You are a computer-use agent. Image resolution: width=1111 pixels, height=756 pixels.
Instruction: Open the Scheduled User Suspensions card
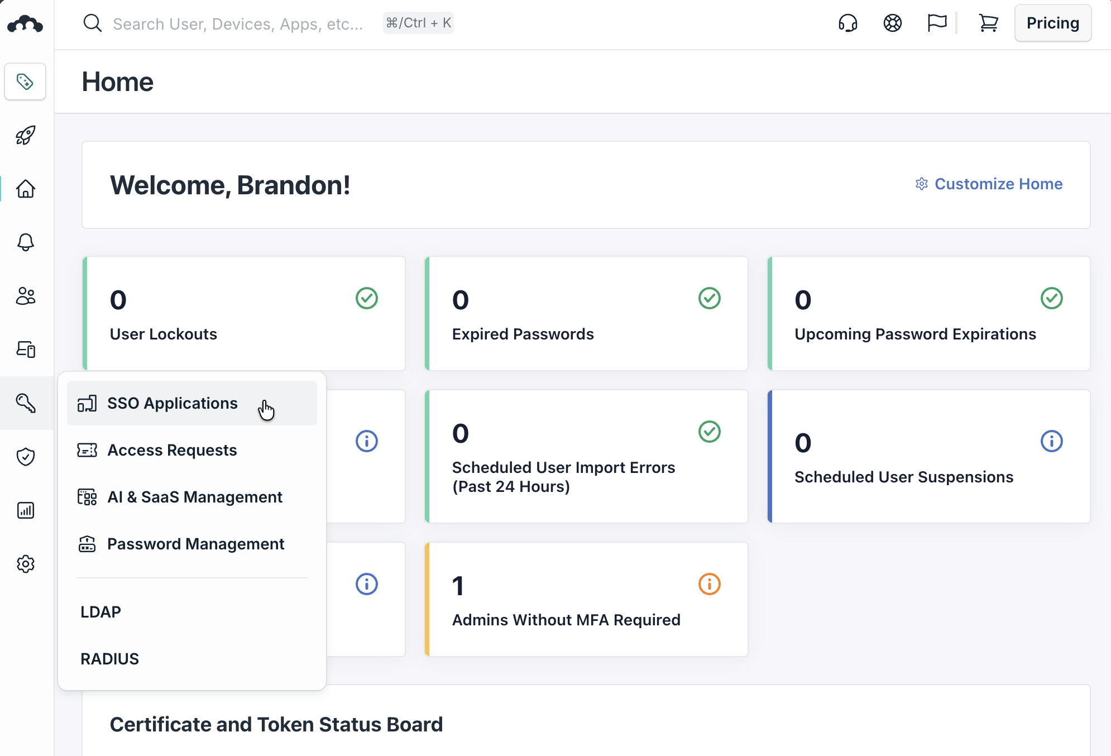click(x=928, y=457)
